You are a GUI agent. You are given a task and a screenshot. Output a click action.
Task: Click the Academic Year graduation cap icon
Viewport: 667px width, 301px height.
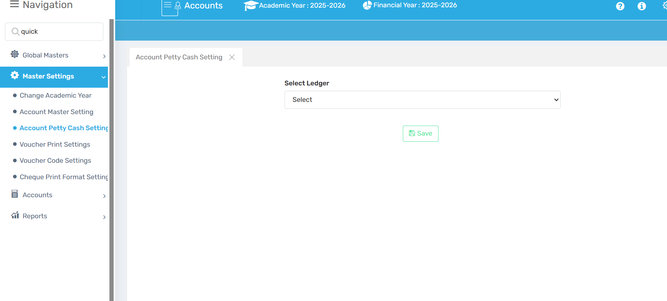pos(251,6)
